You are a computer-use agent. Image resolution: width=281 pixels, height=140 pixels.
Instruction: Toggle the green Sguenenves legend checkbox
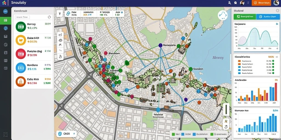tap(212, 134)
